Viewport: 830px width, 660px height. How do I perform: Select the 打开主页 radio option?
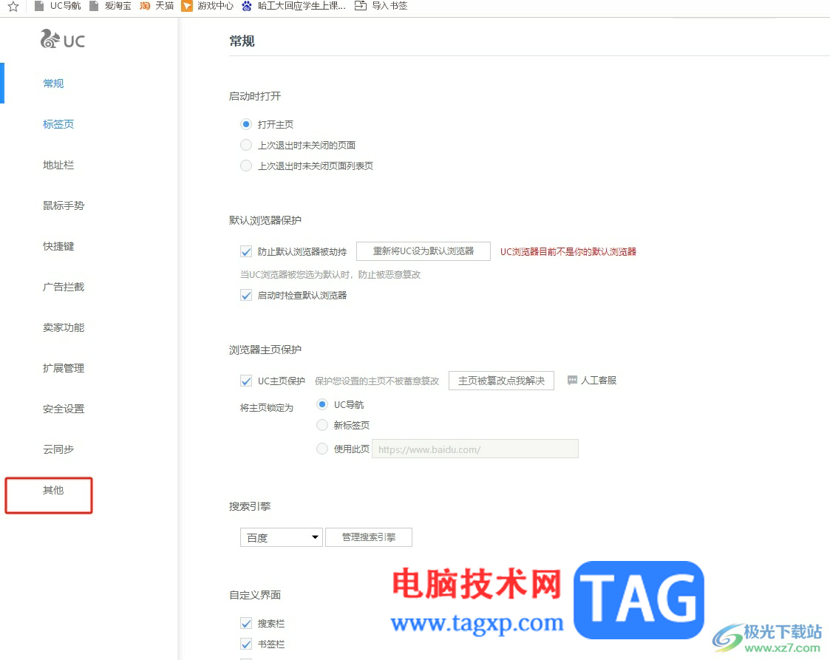[x=246, y=124]
